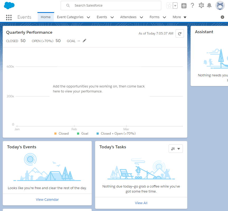This screenshot has width=228, height=211.
Task: Click the Quarterly Performance heading
Action: click(x=29, y=32)
